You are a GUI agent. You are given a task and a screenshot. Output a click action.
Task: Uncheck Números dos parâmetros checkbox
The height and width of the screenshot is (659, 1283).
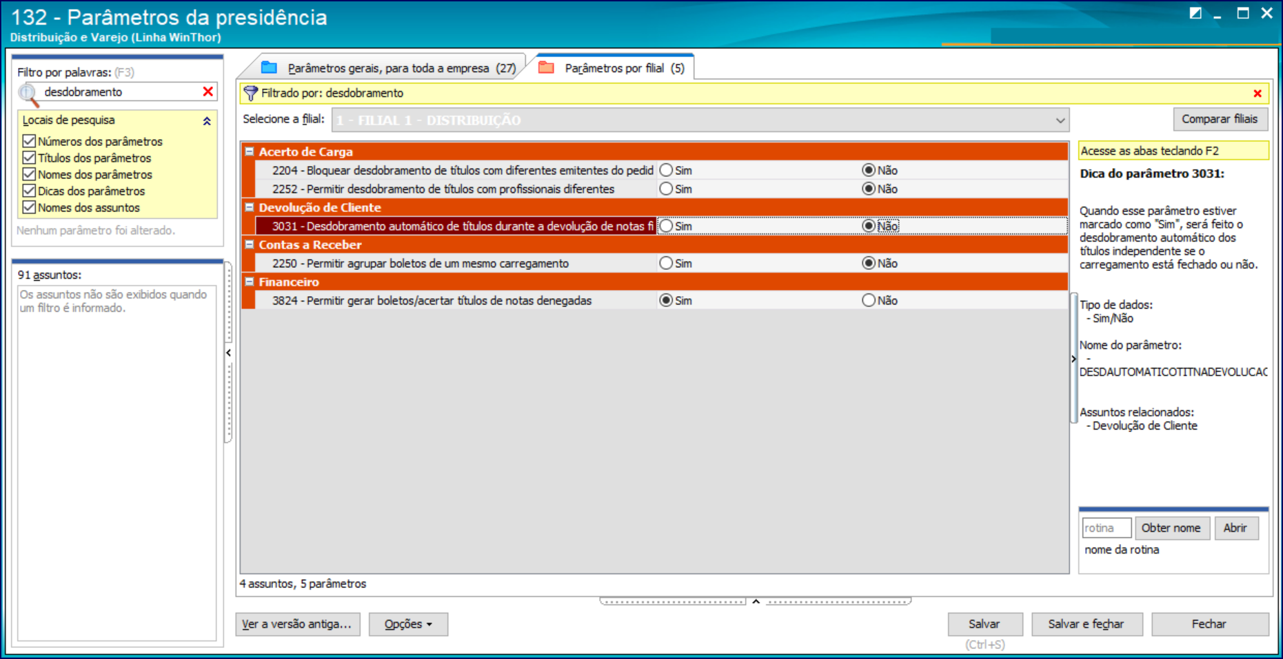[x=29, y=141]
